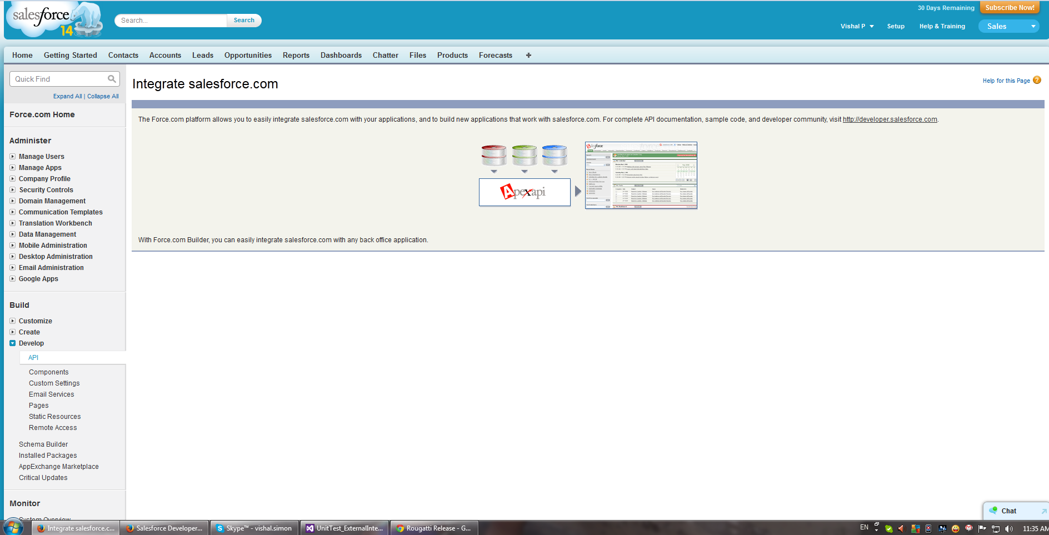Click the Salesforce 14 cloud logo

[x=54, y=20]
